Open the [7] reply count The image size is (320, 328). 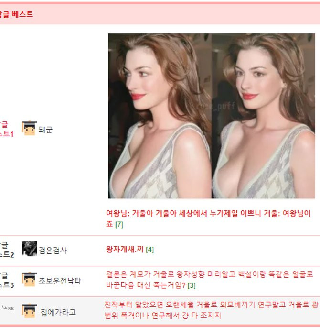point(119,224)
